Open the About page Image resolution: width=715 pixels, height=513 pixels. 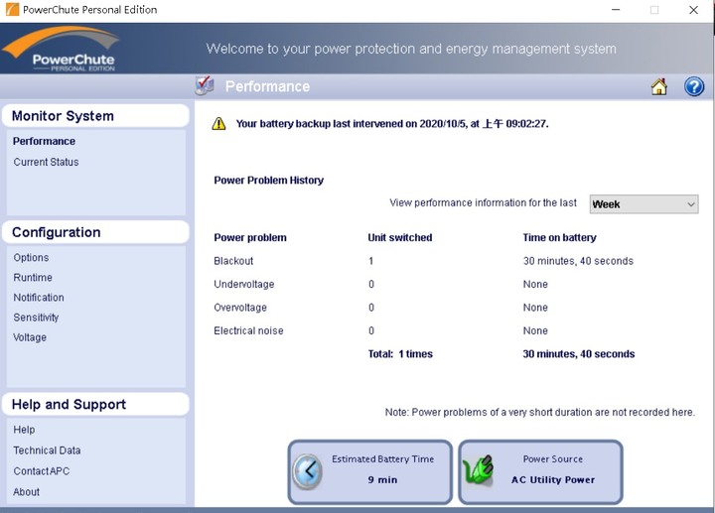[x=27, y=492]
